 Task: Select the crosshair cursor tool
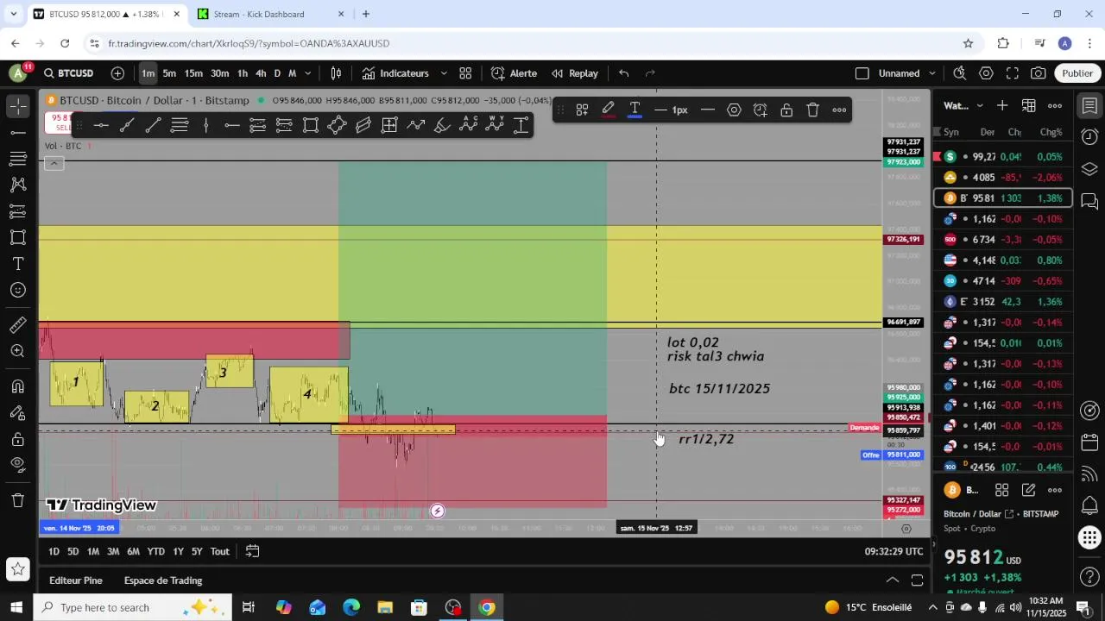pos(18,107)
